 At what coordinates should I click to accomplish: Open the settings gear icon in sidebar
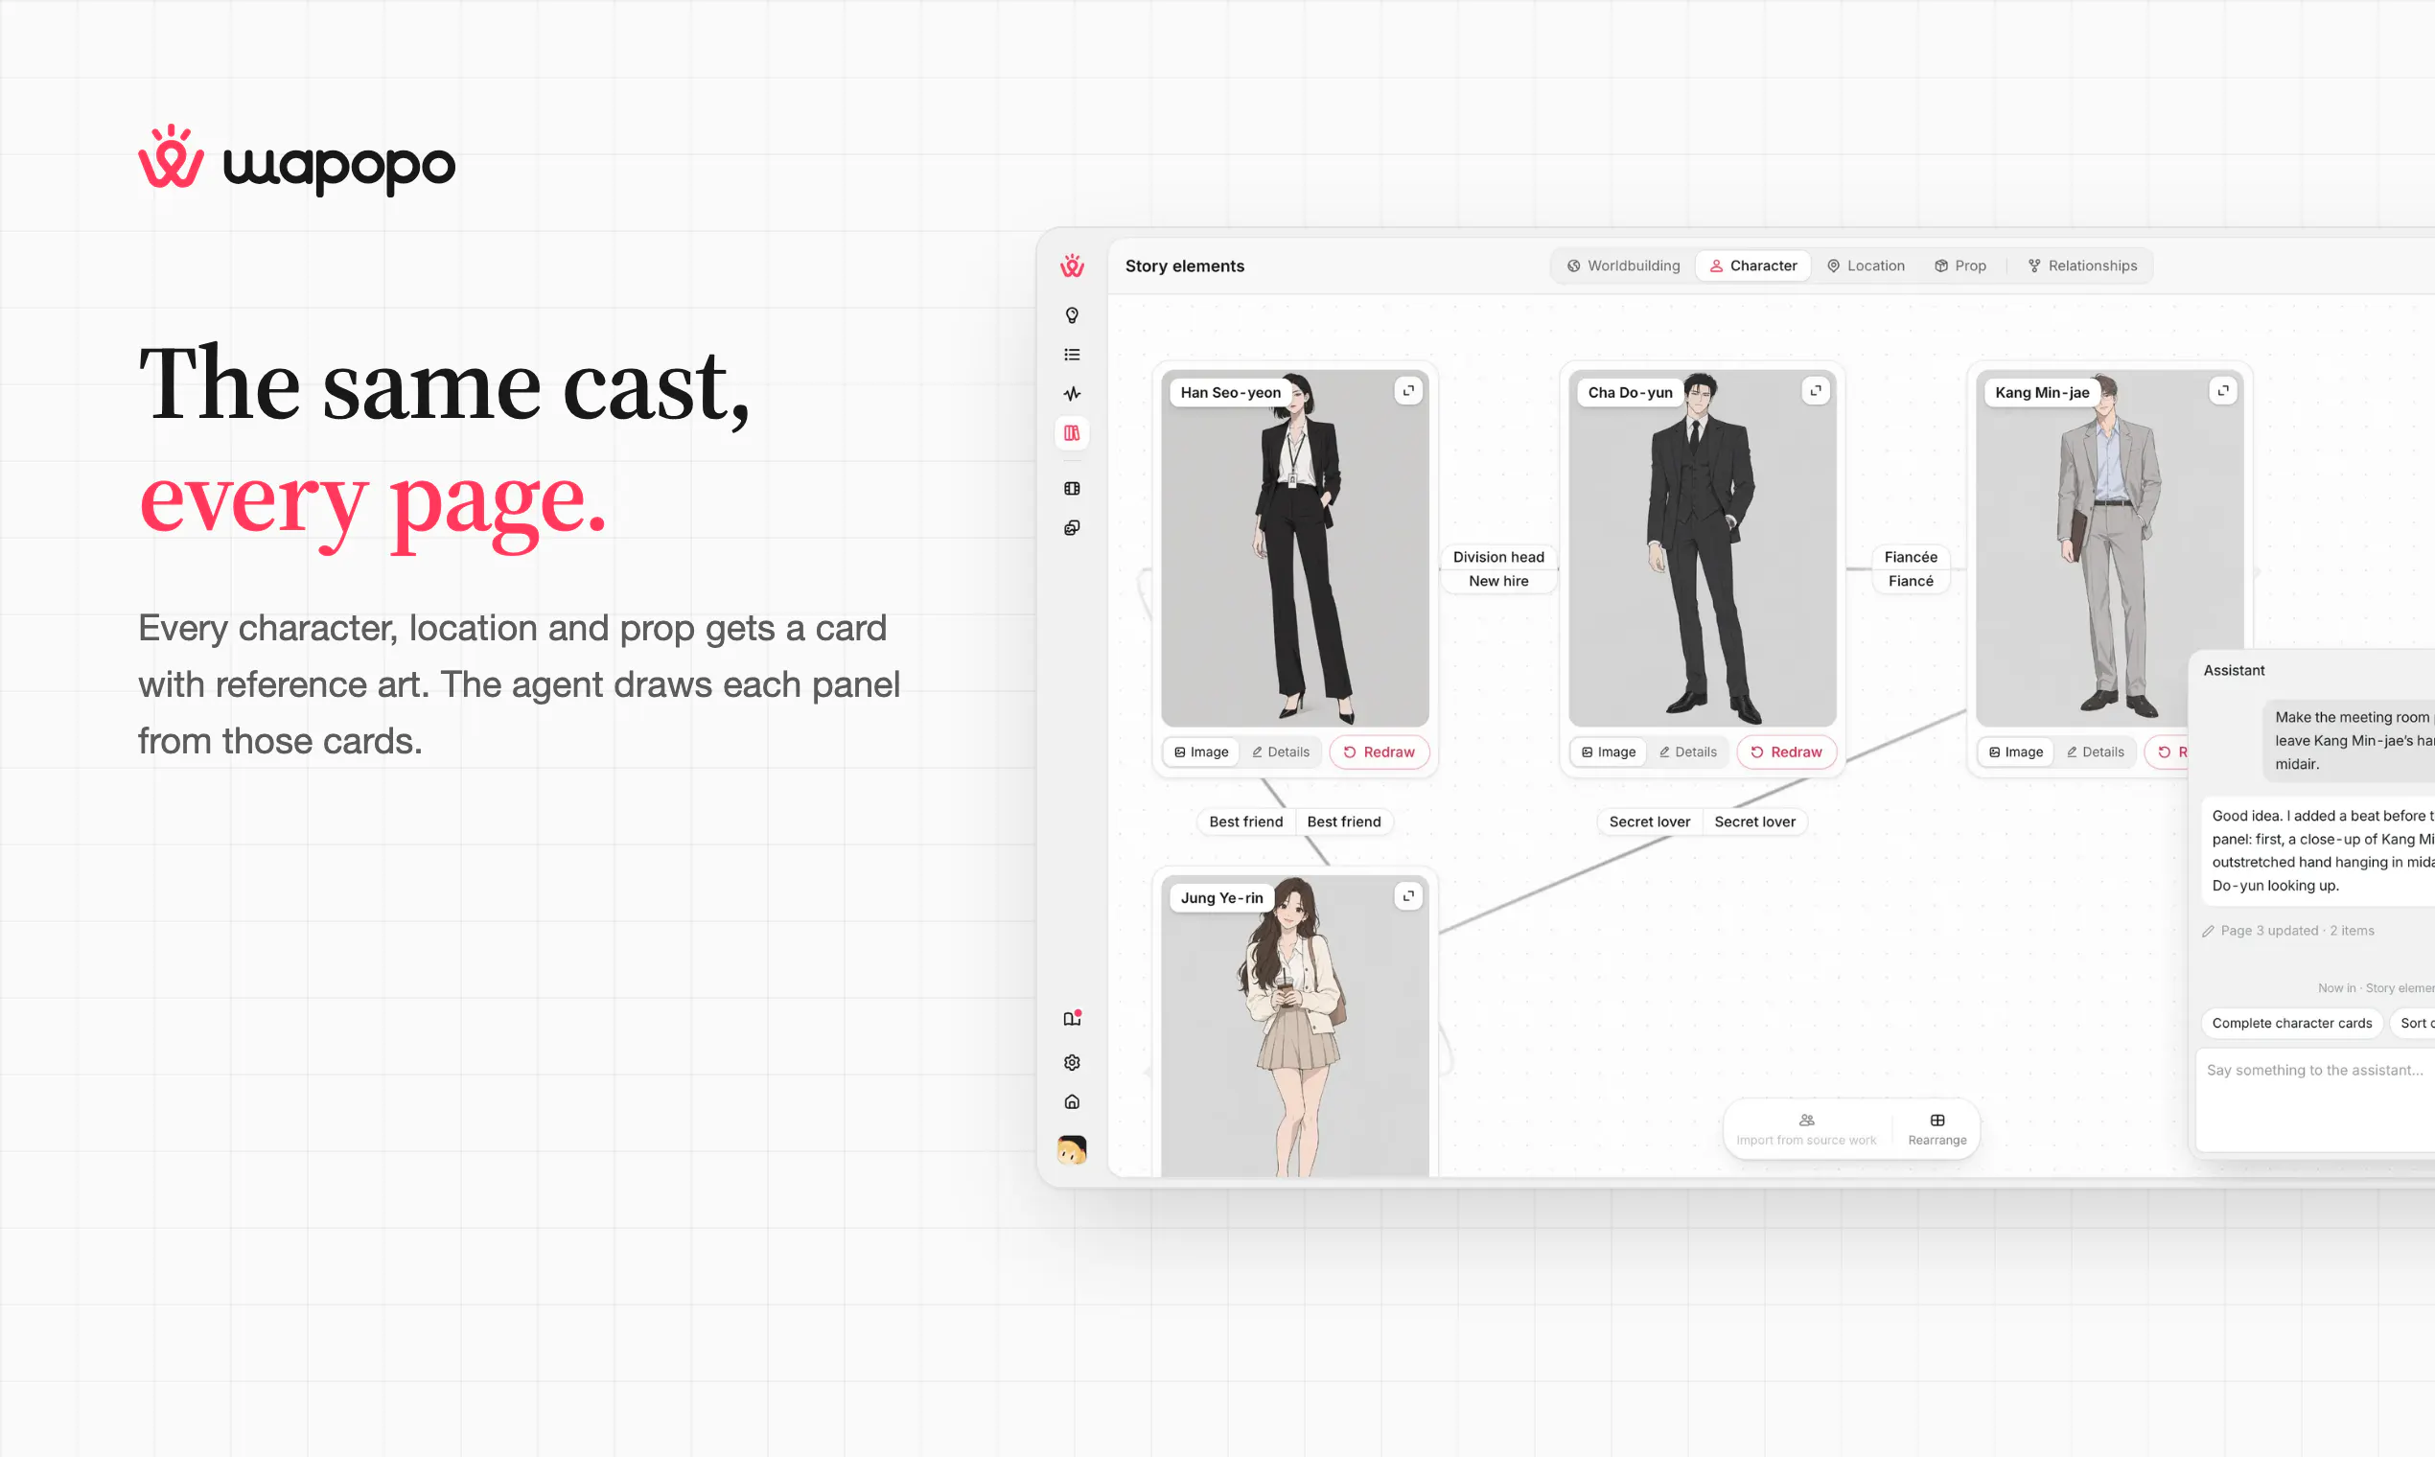pyautogui.click(x=1071, y=1062)
